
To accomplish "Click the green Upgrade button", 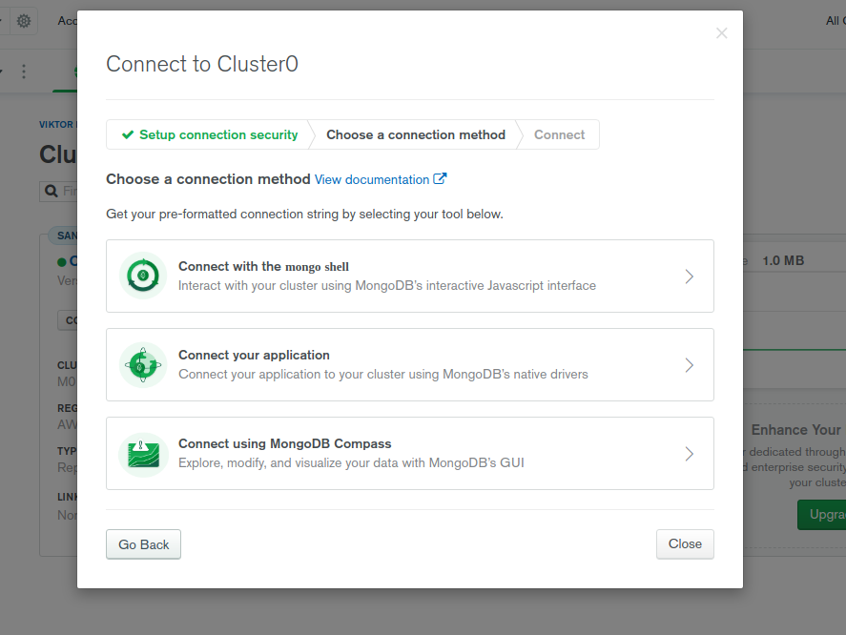I will click(822, 515).
